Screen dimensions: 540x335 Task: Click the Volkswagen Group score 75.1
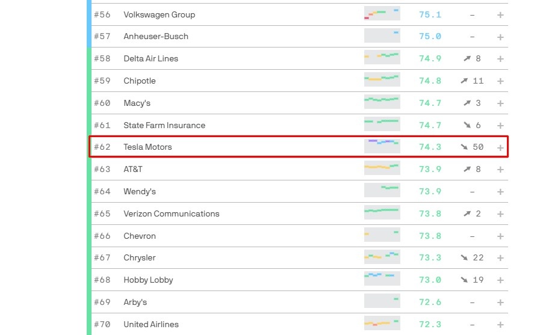coord(430,14)
